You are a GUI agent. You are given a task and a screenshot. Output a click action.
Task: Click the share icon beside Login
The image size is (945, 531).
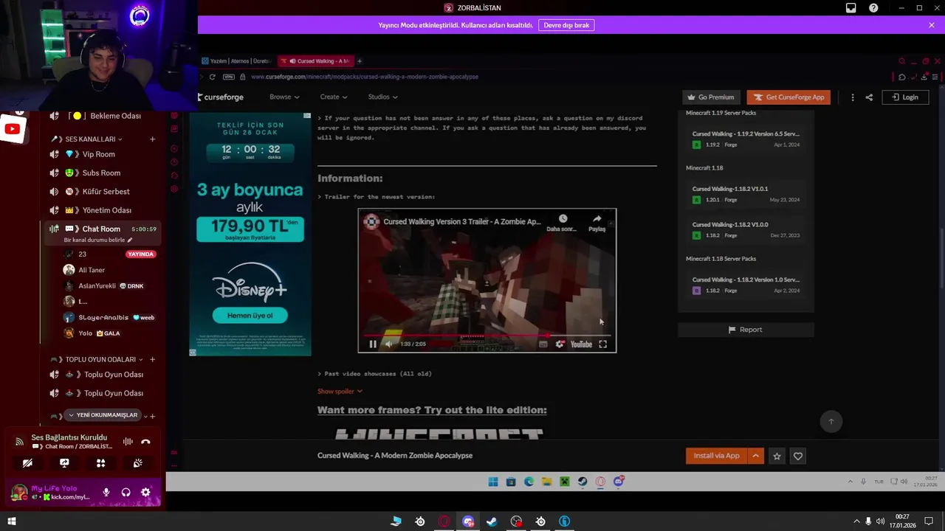pyautogui.click(x=869, y=97)
